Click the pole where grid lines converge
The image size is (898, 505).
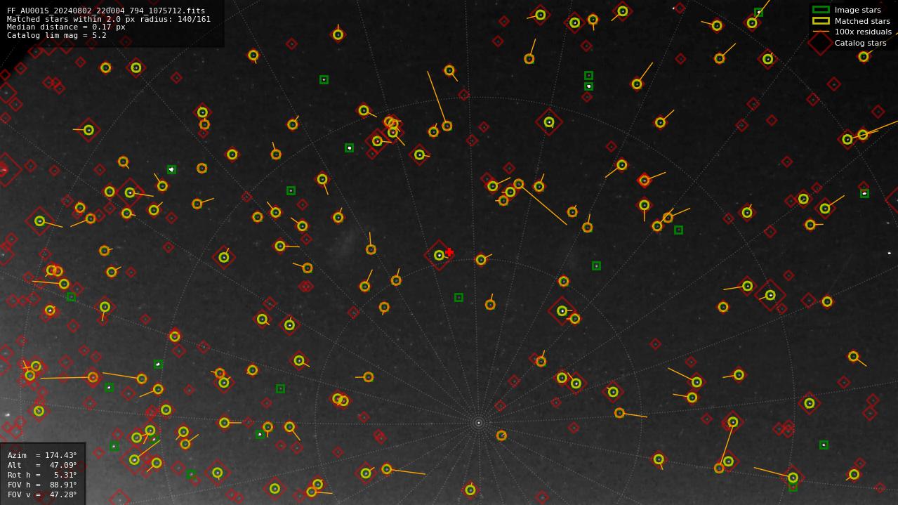(x=479, y=423)
